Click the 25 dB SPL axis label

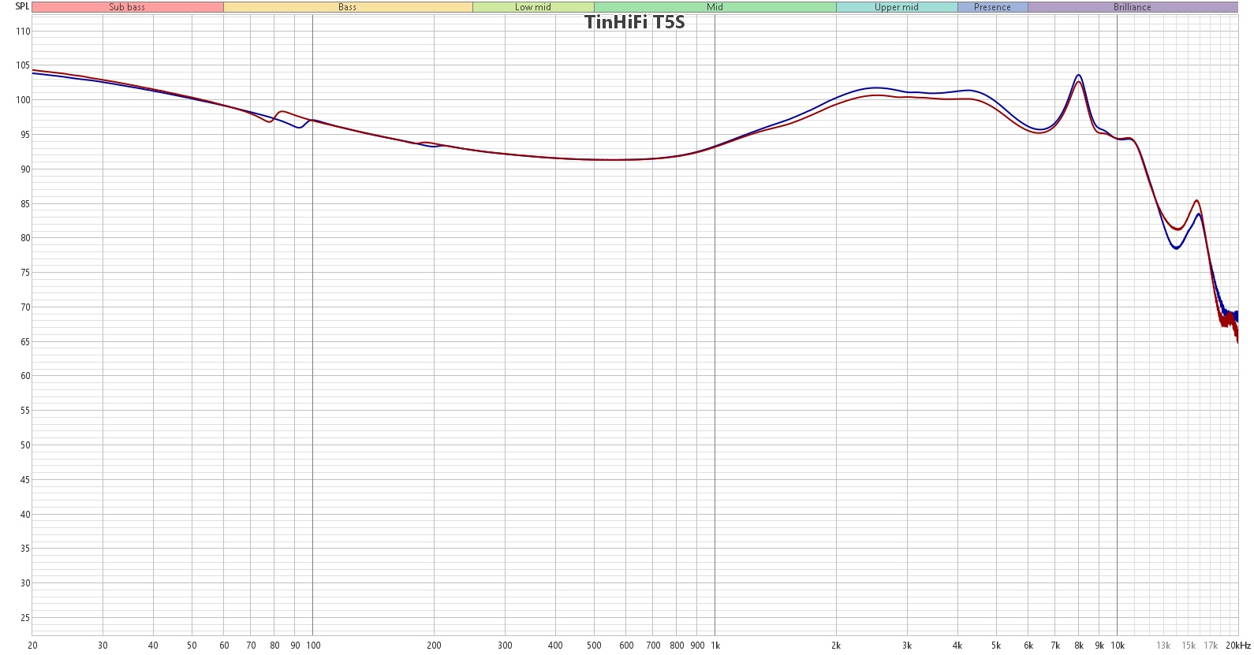point(25,618)
